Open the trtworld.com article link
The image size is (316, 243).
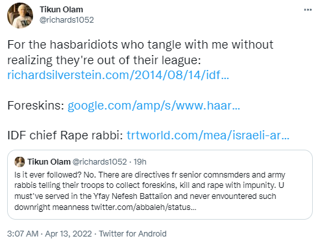208,135
